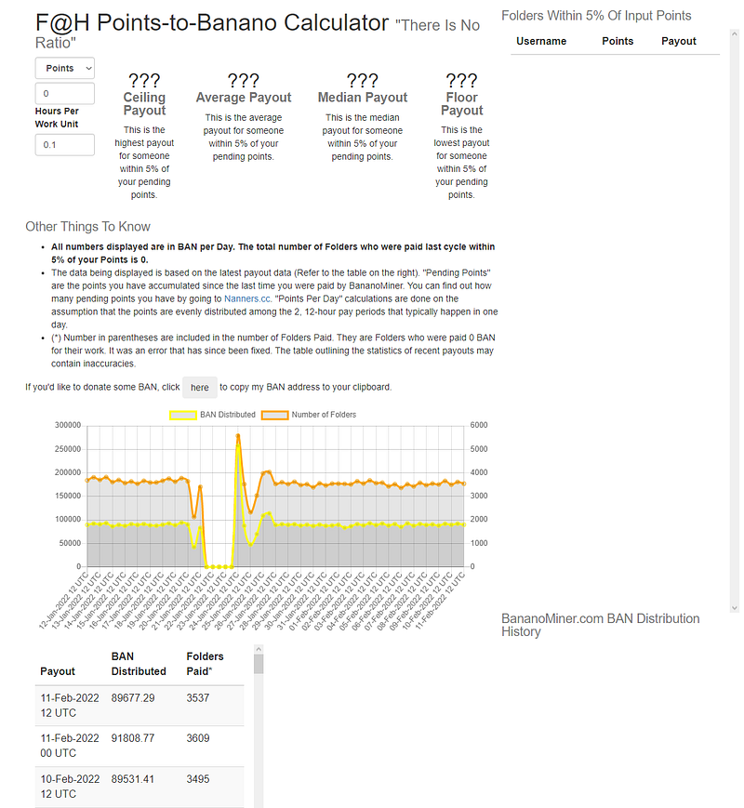The image size is (744, 808).
Task: Click the Floor Payout heading
Action: click(461, 103)
